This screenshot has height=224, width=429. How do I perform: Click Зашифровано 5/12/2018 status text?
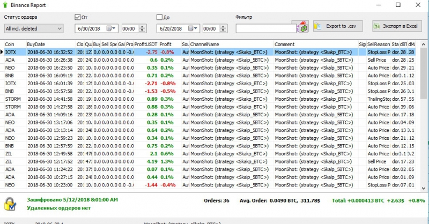tap(72, 200)
